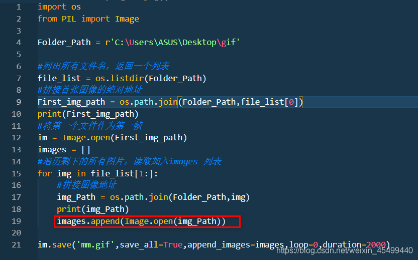Viewport: 418px width, 260px height.
Task: Click the 'mm.gif' string in im.save
Action: point(95,245)
